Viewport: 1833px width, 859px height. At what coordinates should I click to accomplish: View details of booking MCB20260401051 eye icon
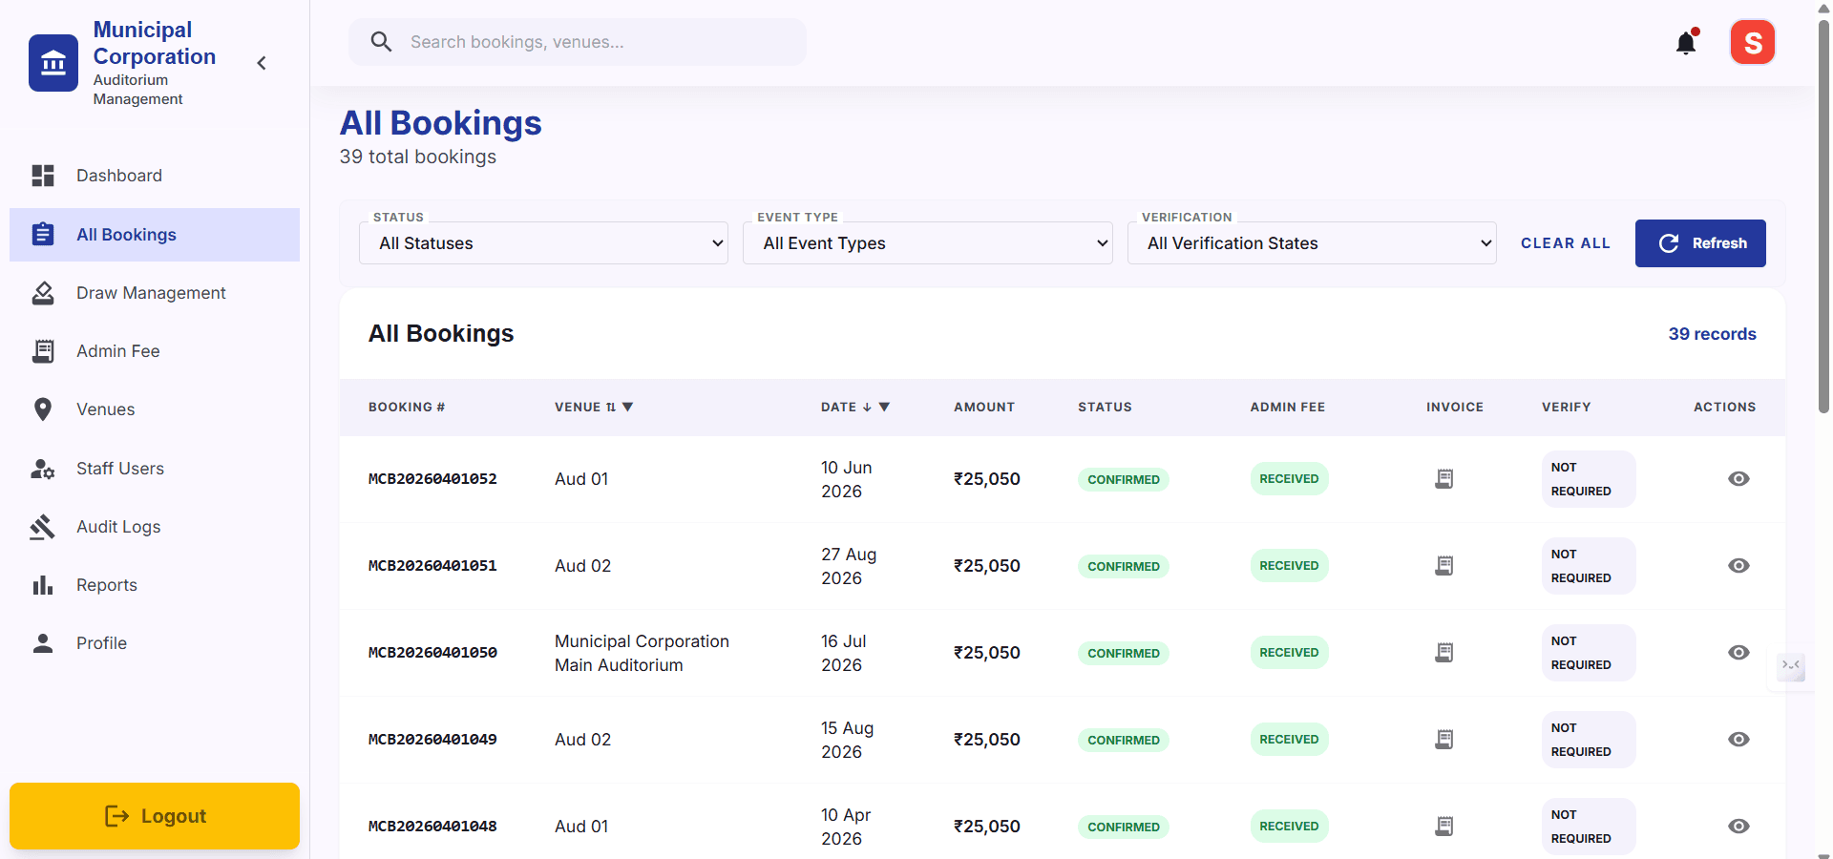click(1738, 566)
